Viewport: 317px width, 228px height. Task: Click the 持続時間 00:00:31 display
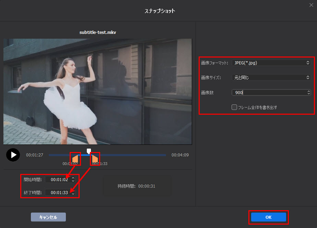[x=137, y=186]
